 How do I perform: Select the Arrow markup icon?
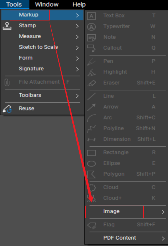pos(92,107)
